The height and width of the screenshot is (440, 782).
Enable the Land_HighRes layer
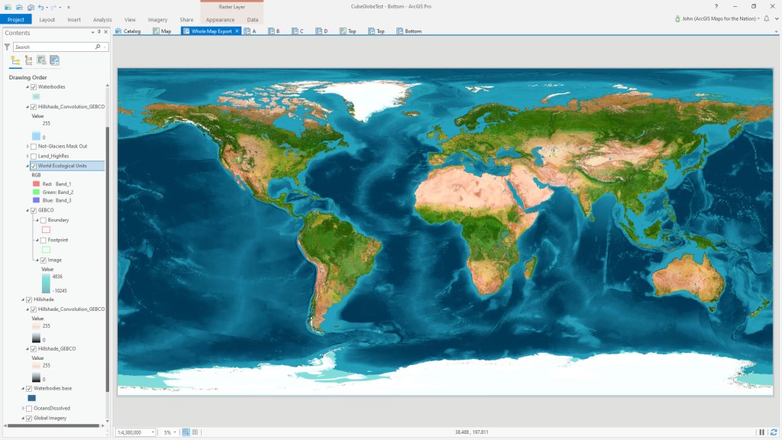tap(33, 156)
